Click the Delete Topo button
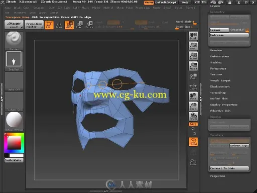The image size is (257, 193). [239, 146]
